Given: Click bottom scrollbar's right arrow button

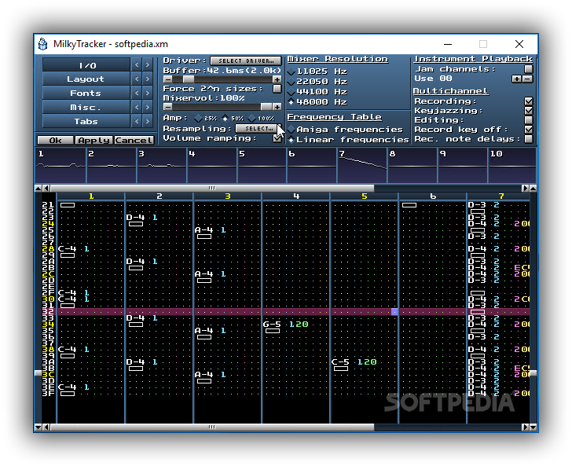Looking at the screenshot, I should (x=525, y=427).
